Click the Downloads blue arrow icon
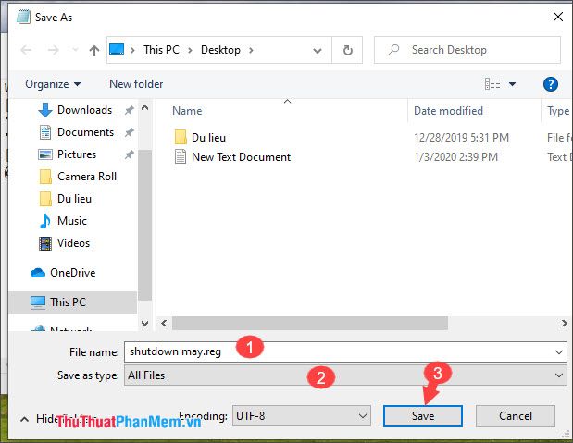The width and height of the screenshot is (573, 443). 45,110
